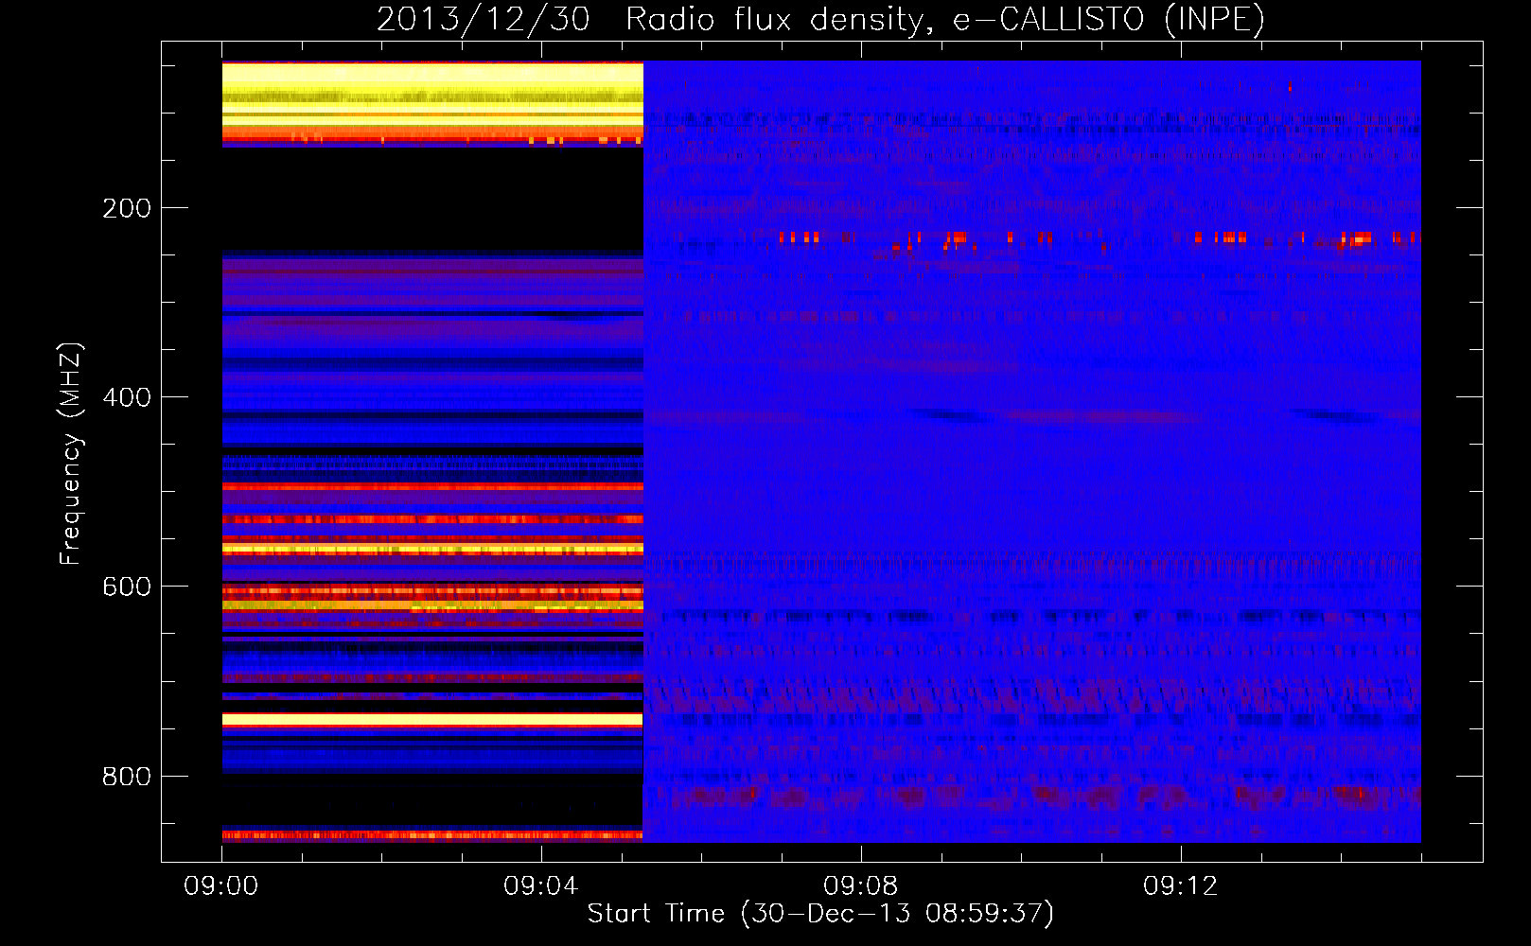
Task: Click the 200 frequency tick label
Action: 127,208
